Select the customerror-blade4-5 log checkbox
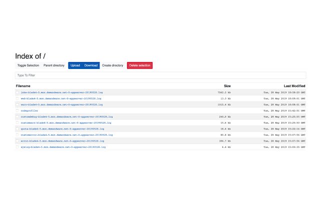This screenshot has height=200, width=320. 17,135
